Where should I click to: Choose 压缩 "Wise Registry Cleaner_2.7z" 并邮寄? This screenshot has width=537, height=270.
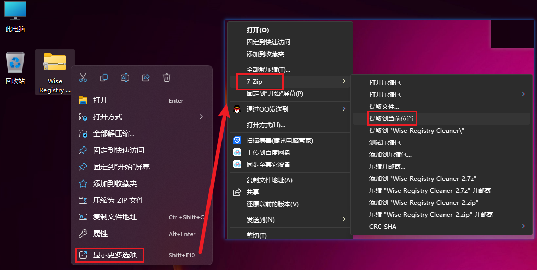click(x=441, y=190)
